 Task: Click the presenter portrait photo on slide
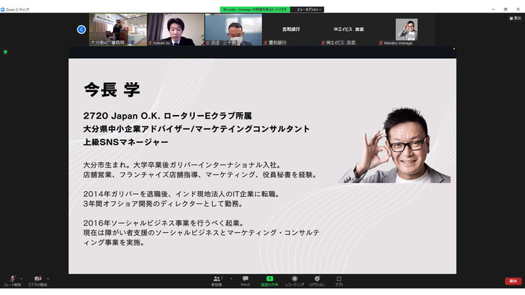tap(394, 145)
